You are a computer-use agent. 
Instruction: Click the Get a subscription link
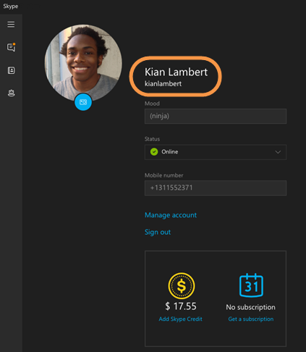click(x=251, y=319)
